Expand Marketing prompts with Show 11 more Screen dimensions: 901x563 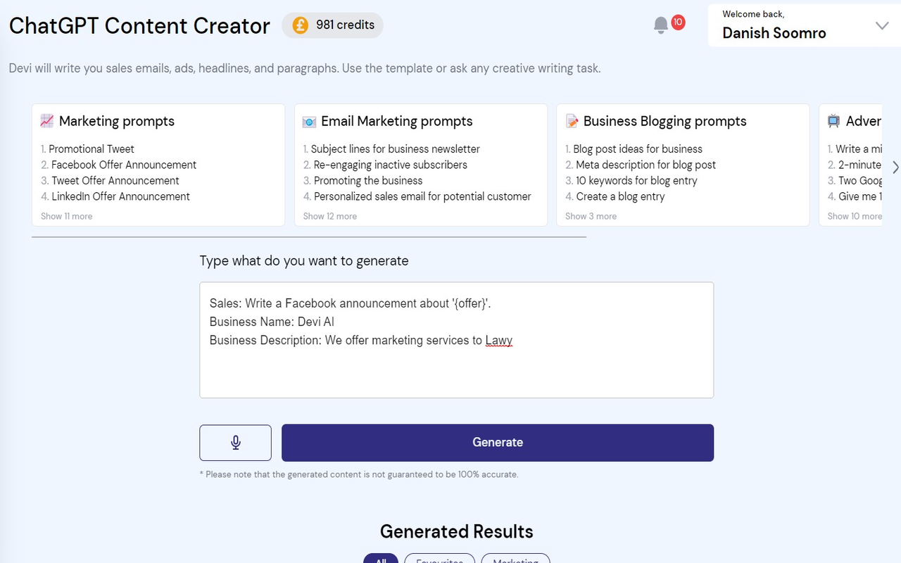tap(66, 216)
